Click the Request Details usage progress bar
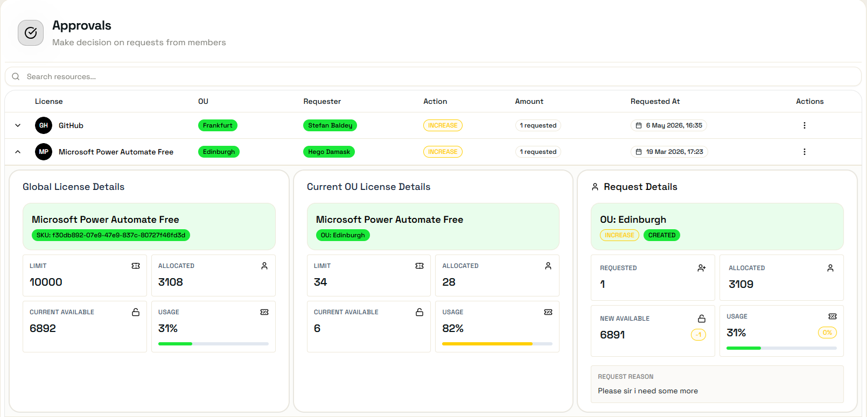Screen dimensions: 867x417 (781, 348)
